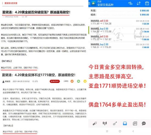The width and height of the screenshot is (151, 135).
Task: Click the 1 540.00 trade profit figure
Action: pyautogui.click(x=146, y=47)
